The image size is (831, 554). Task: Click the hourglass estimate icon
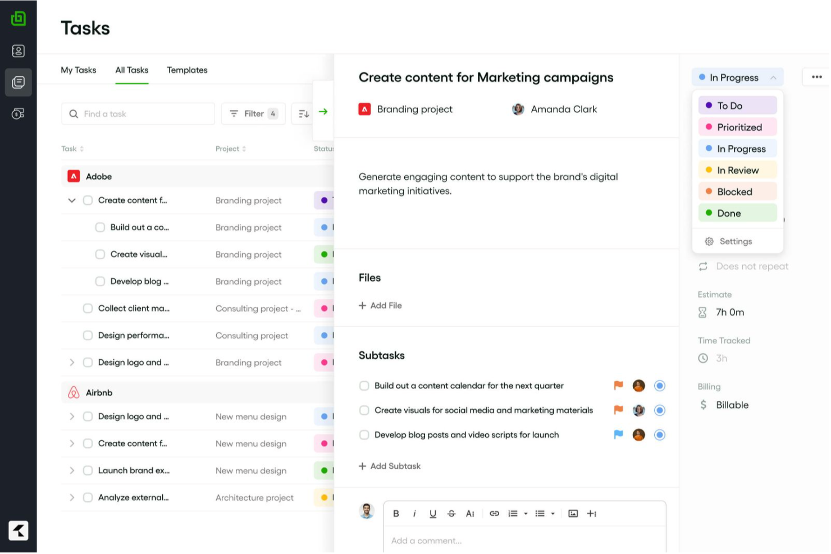(x=702, y=313)
